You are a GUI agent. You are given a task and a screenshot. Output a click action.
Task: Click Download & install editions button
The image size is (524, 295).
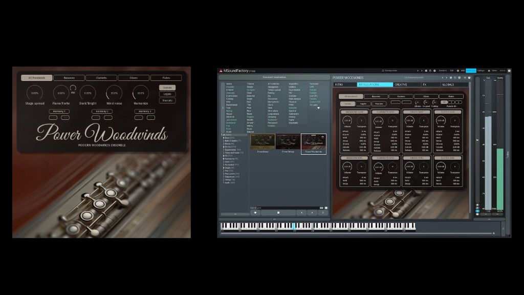(x=274, y=77)
